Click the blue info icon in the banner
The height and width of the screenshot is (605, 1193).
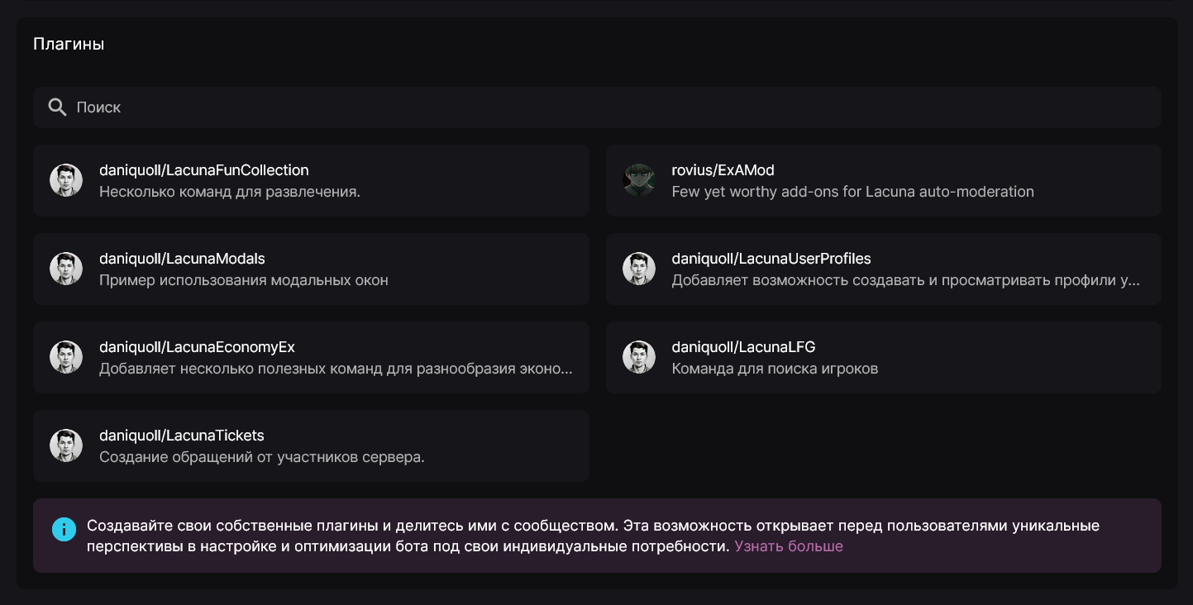(x=64, y=529)
